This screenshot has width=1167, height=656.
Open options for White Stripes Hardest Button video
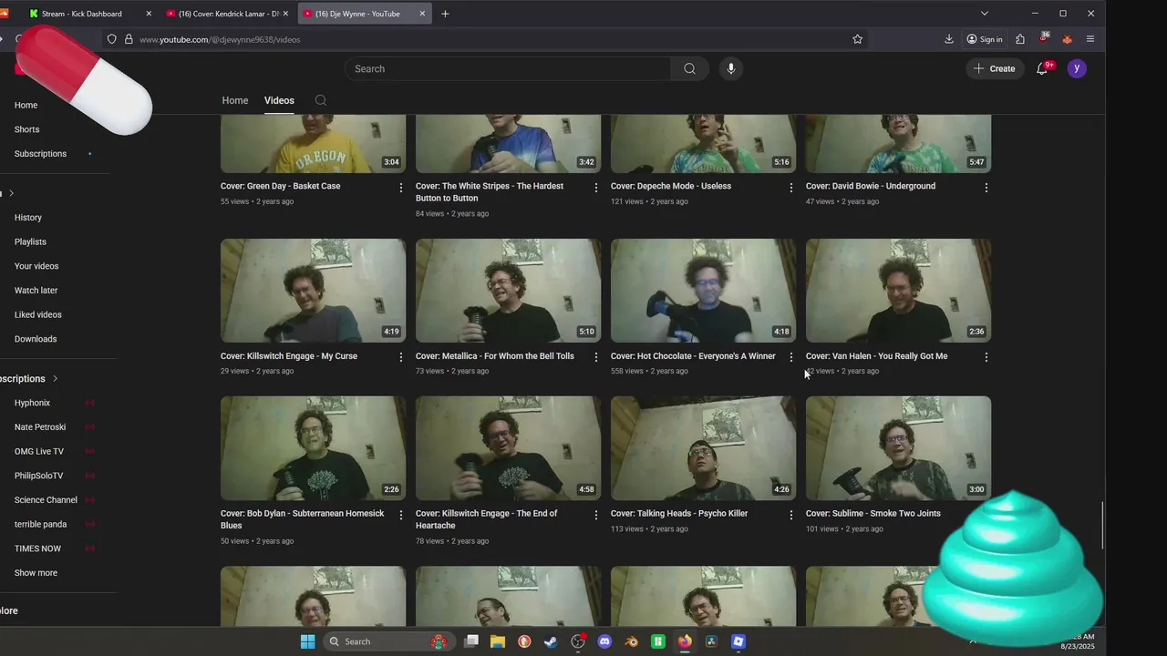click(x=596, y=188)
